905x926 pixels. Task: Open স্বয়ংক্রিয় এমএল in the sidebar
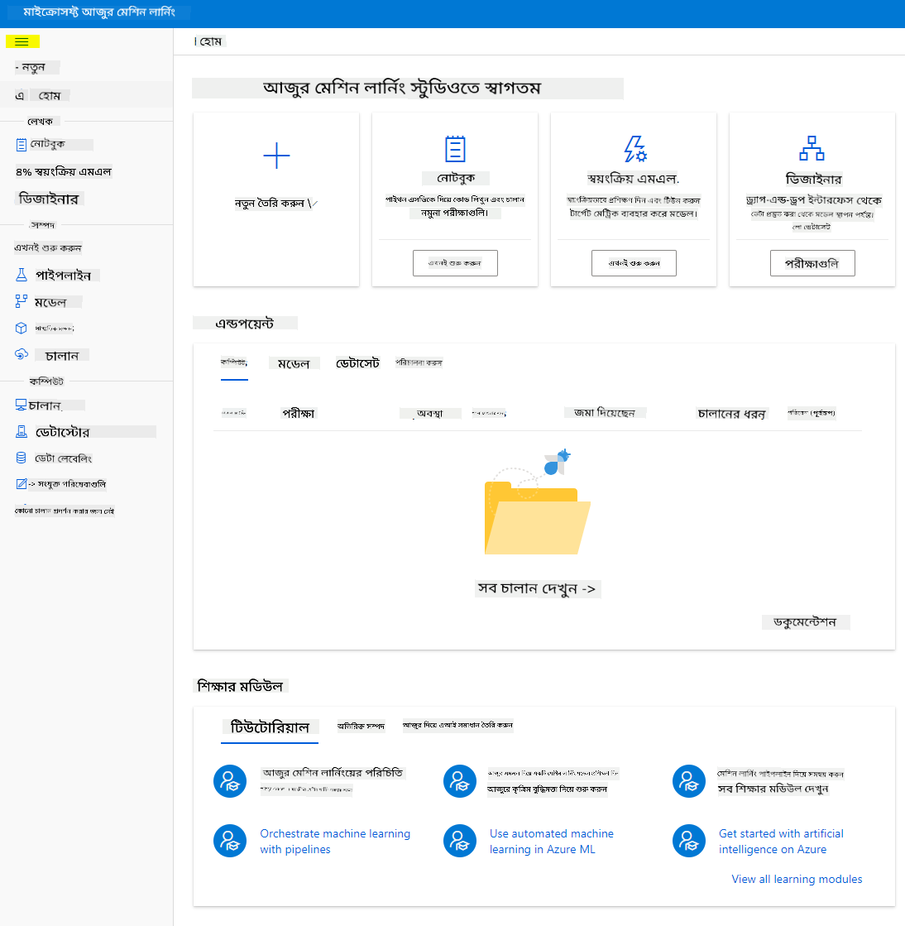[x=64, y=172]
